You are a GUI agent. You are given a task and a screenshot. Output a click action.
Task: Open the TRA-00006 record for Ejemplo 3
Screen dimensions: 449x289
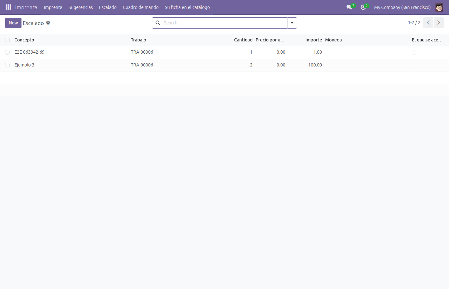[x=142, y=65]
